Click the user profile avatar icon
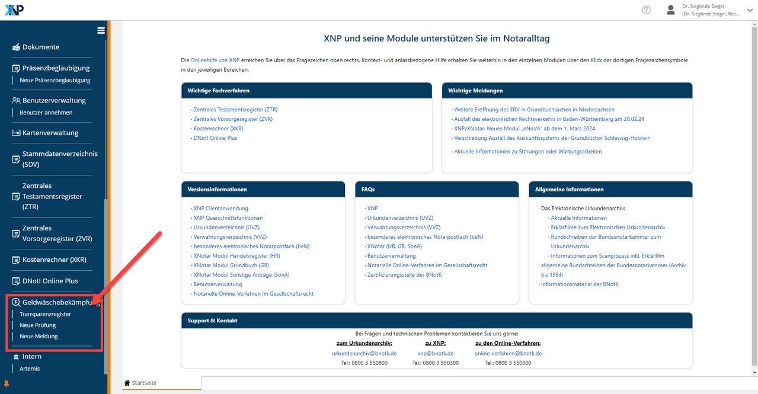The image size is (758, 394). click(x=671, y=10)
